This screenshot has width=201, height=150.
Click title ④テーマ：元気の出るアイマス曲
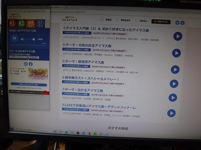pos(87,45)
